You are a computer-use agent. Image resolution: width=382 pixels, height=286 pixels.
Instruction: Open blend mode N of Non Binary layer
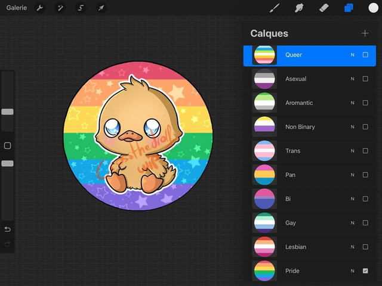pos(352,127)
